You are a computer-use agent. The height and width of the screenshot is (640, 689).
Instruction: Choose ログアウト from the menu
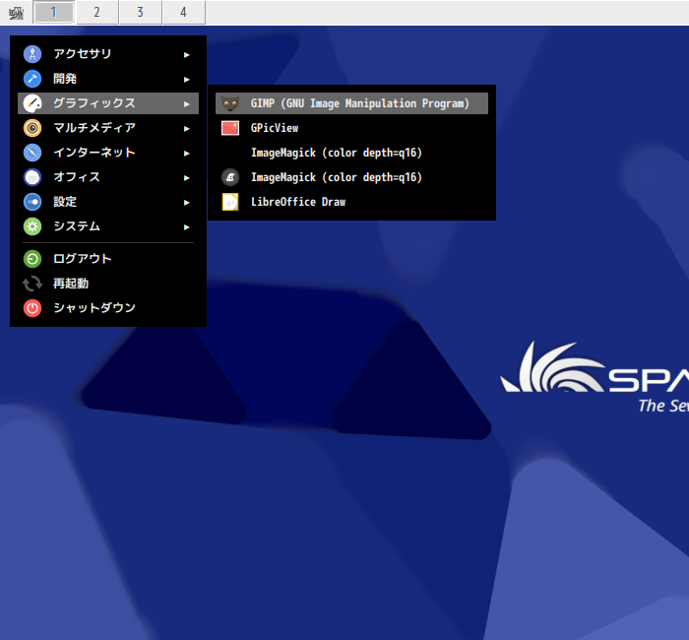108,259
